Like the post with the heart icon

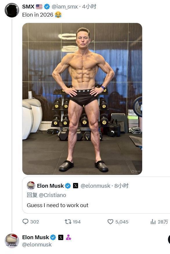(111, 222)
